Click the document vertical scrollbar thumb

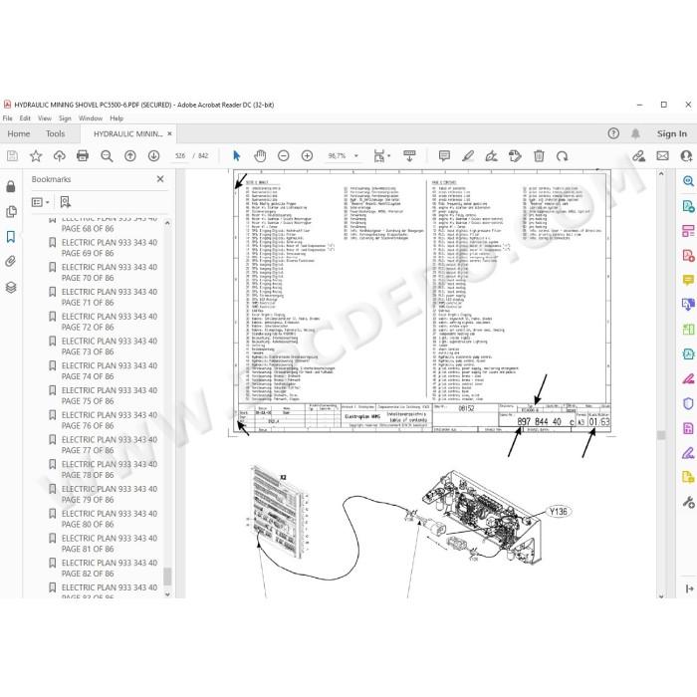pos(661,435)
